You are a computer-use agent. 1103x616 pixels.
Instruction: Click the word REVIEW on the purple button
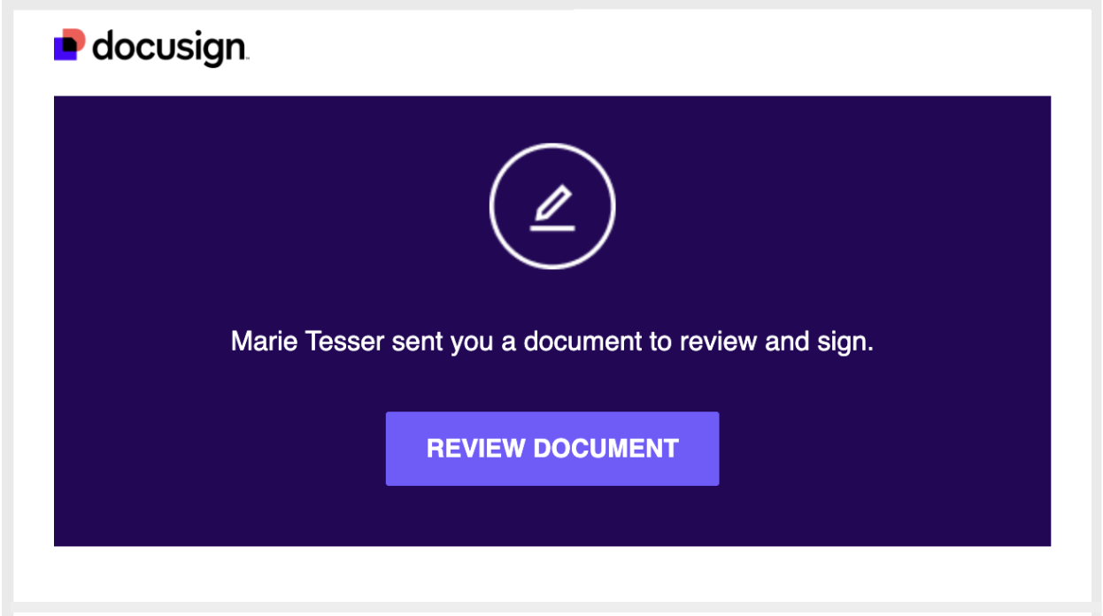[x=475, y=449]
